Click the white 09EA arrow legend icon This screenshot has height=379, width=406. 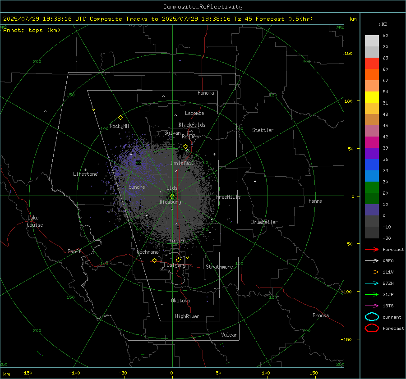pos(372,260)
